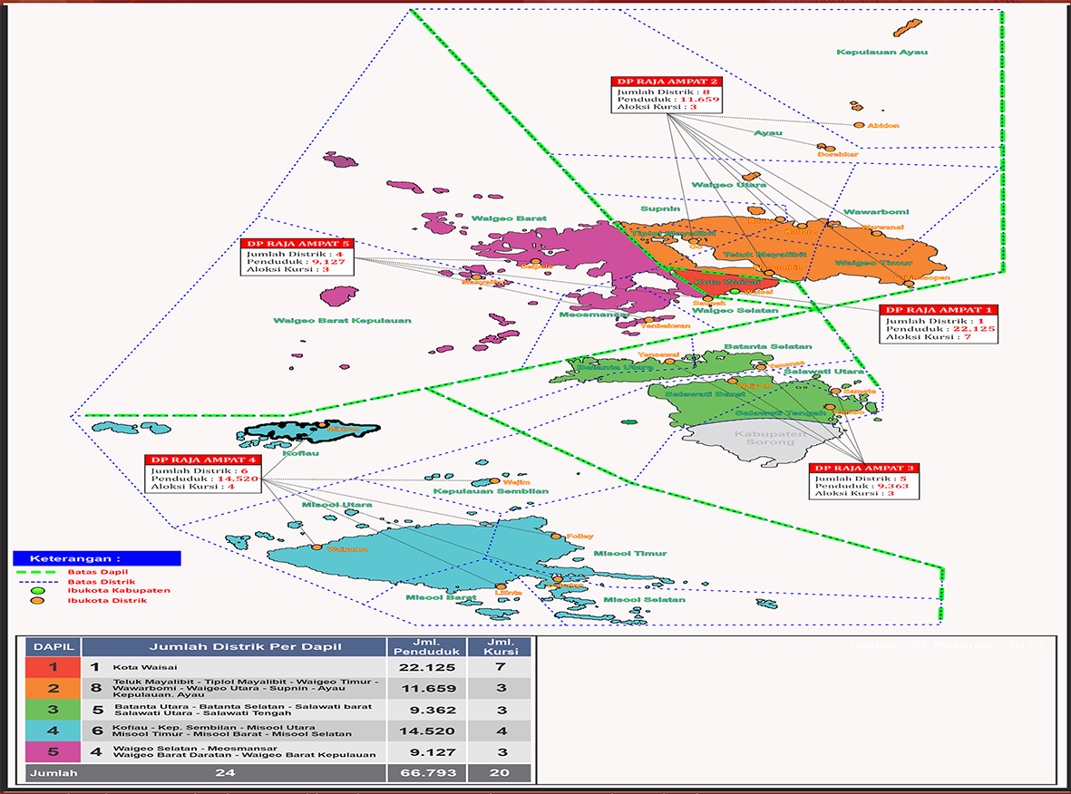Click the magenta Dapil 5 color cell
Viewport: 1071px width, 794px height.
tap(54, 752)
